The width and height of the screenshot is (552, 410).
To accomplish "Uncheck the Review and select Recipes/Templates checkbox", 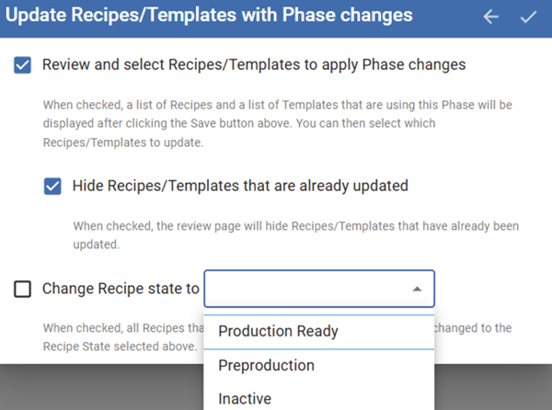I will pos(23,65).
